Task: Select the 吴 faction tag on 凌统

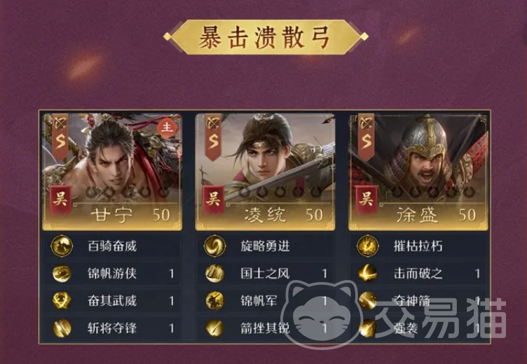Action: coord(213,200)
